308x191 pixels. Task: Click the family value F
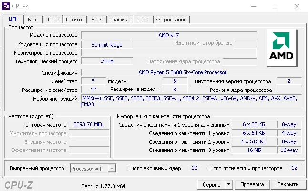pyautogui.click(x=93, y=81)
